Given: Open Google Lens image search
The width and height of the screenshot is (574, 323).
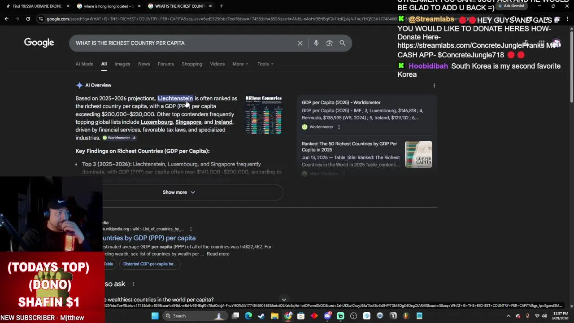Looking at the screenshot, I should coord(329,43).
